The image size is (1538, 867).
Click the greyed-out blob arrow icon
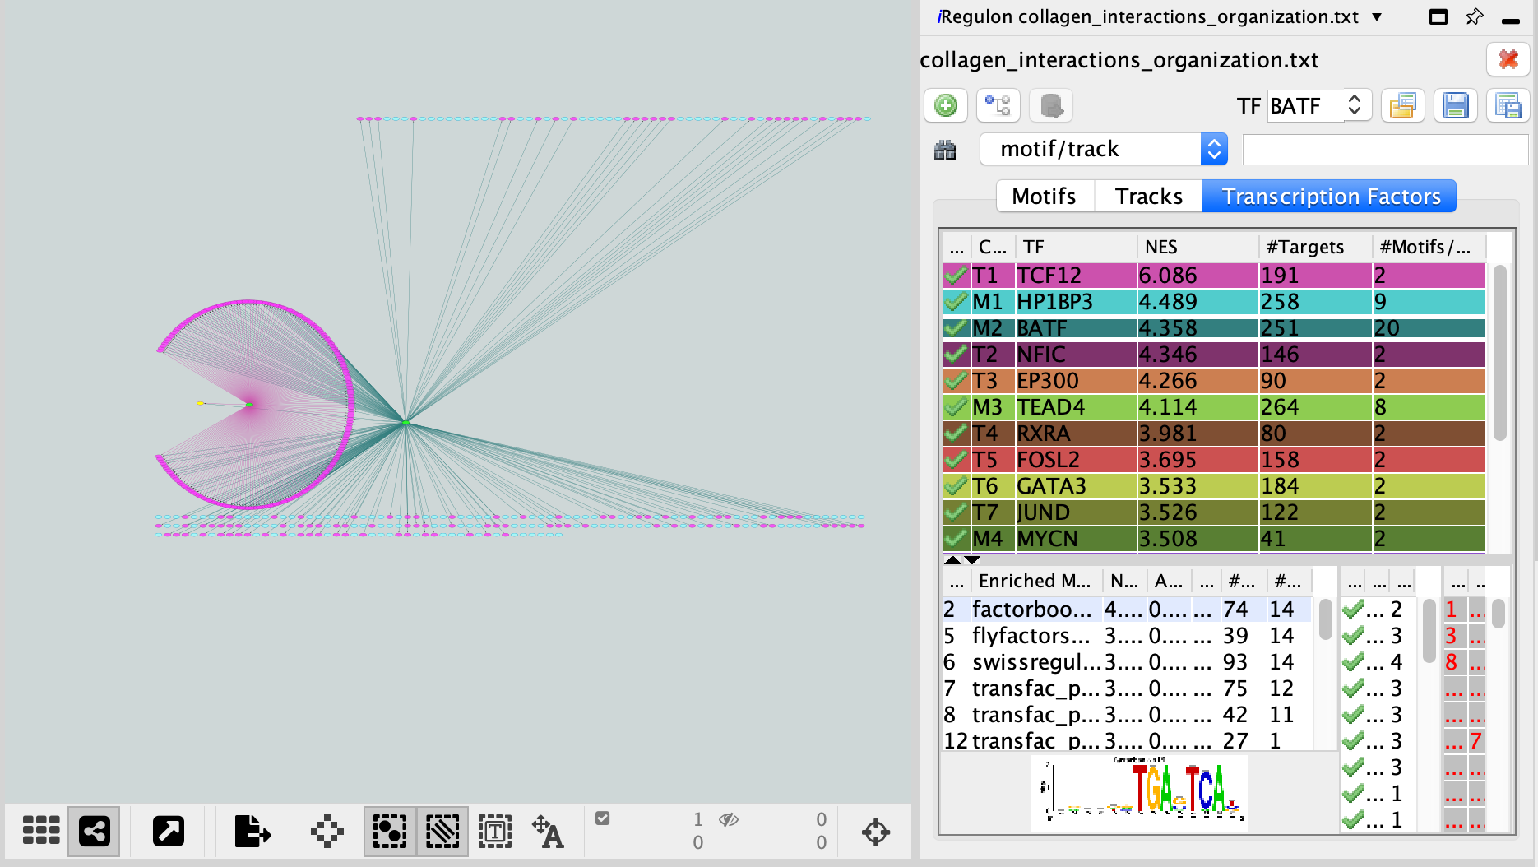[x=1051, y=105]
